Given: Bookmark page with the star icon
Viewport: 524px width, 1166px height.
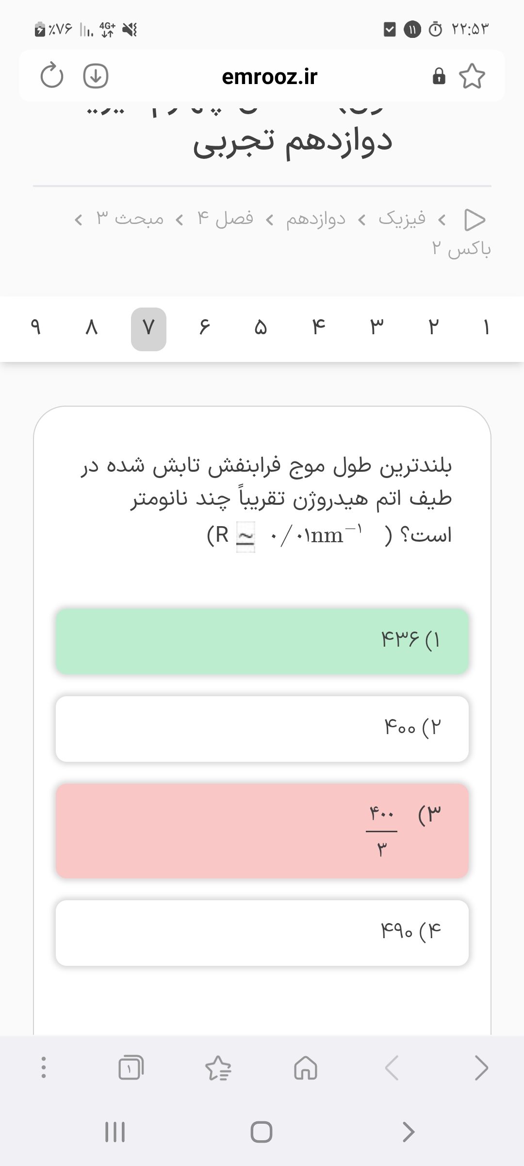Looking at the screenshot, I should [472, 76].
